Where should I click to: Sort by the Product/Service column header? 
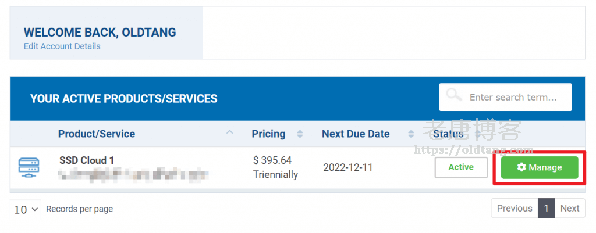pyautogui.click(x=96, y=134)
